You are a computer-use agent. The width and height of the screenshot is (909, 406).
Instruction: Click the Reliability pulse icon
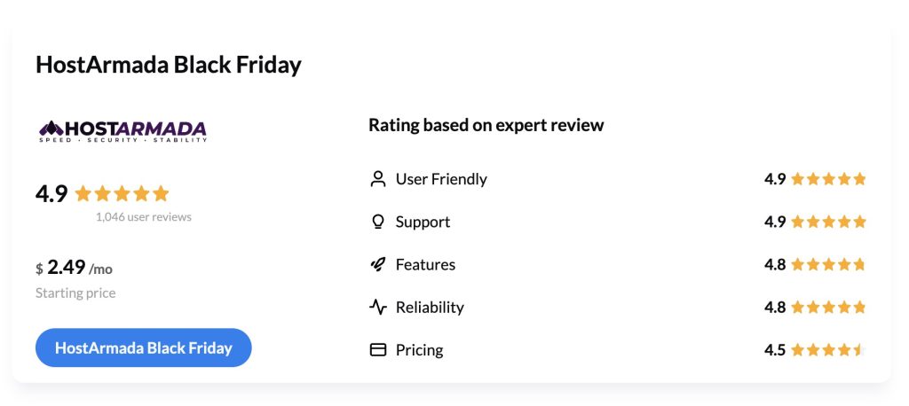click(x=378, y=308)
